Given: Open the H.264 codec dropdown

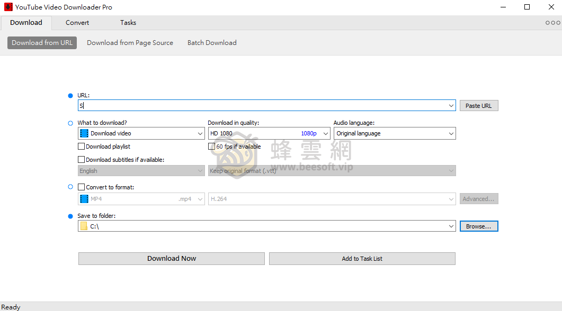Looking at the screenshot, I should pos(332,199).
